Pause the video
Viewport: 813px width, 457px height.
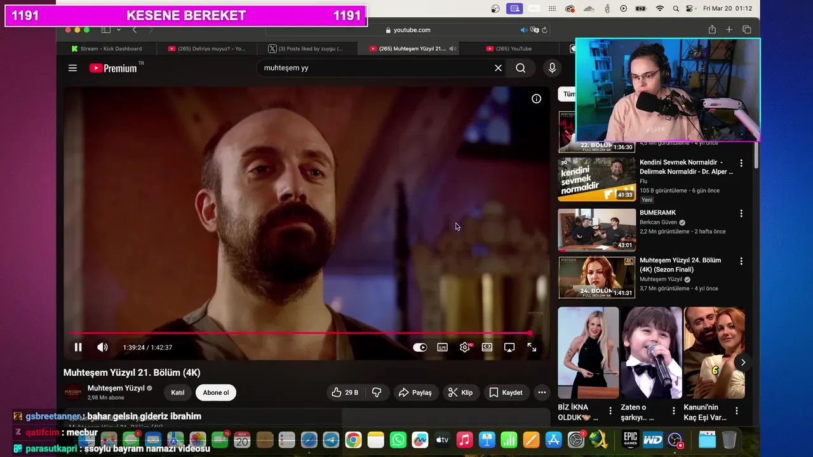click(x=78, y=347)
